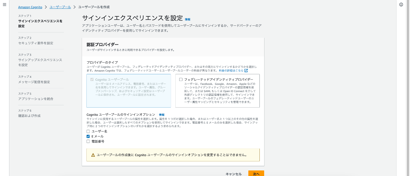Uncheck the E メール sign-in option
Screen dimensions: 410x176
pyautogui.click(x=88, y=137)
